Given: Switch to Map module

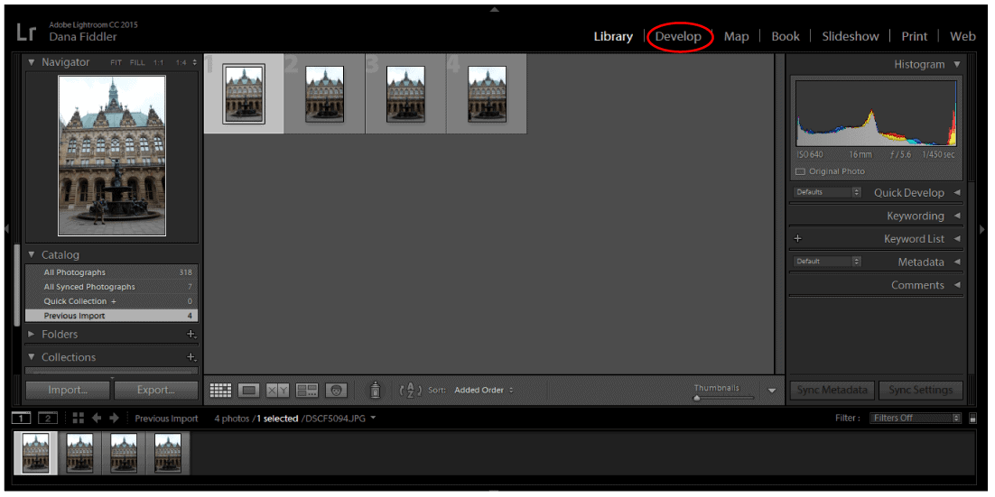Looking at the screenshot, I should tap(736, 37).
